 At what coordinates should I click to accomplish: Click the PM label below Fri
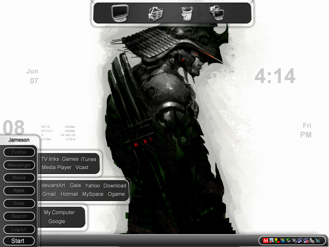click(306, 135)
